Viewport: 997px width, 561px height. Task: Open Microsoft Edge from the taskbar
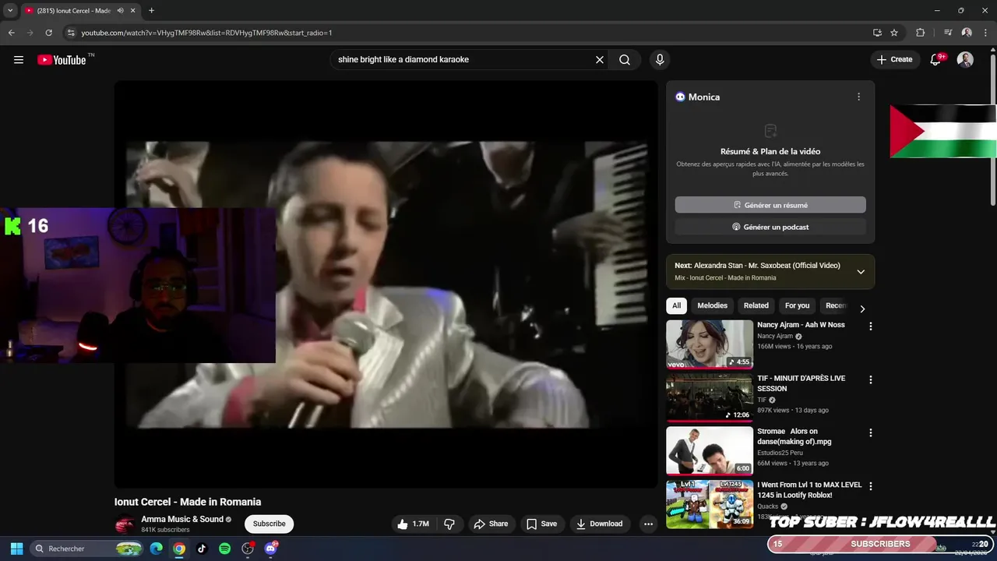[x=156, y=549]
